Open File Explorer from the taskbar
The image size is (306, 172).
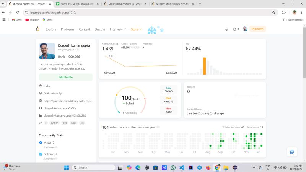click(226, 167)
